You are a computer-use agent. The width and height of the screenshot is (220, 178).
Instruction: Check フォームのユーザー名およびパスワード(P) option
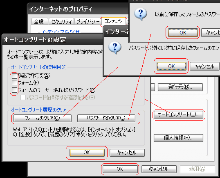point(14,90)
